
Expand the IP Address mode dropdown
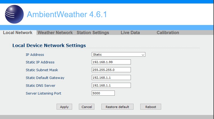pyautogui.click(x=118, y=55)
